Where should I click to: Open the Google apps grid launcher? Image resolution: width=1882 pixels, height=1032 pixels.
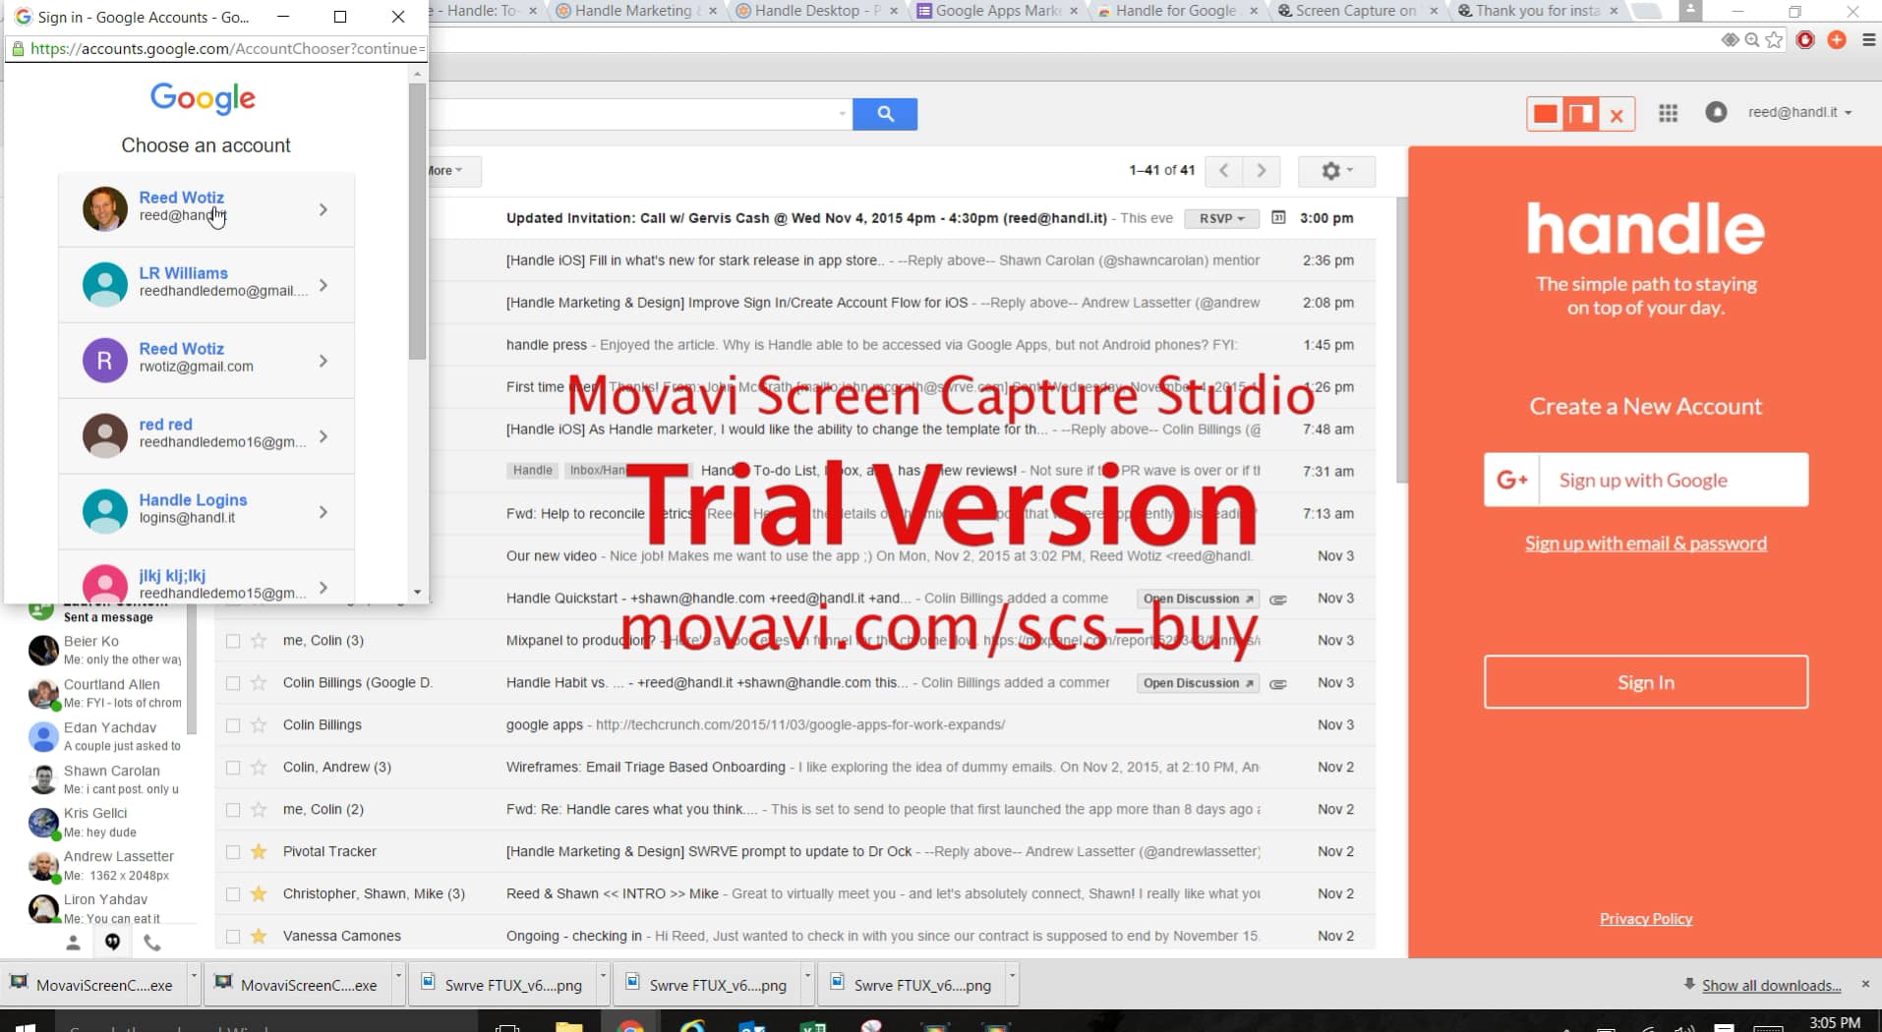pyautogui.click(x=1668, y=113)
